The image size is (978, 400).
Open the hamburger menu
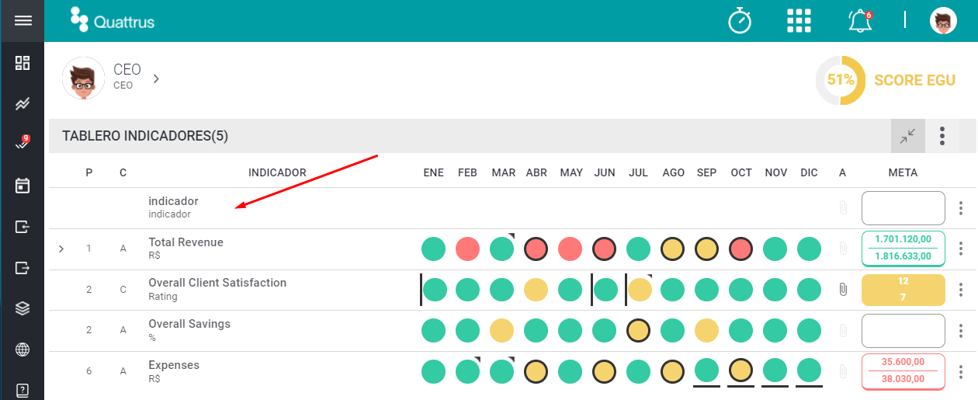pyautogui.click(x=23, y=20)
